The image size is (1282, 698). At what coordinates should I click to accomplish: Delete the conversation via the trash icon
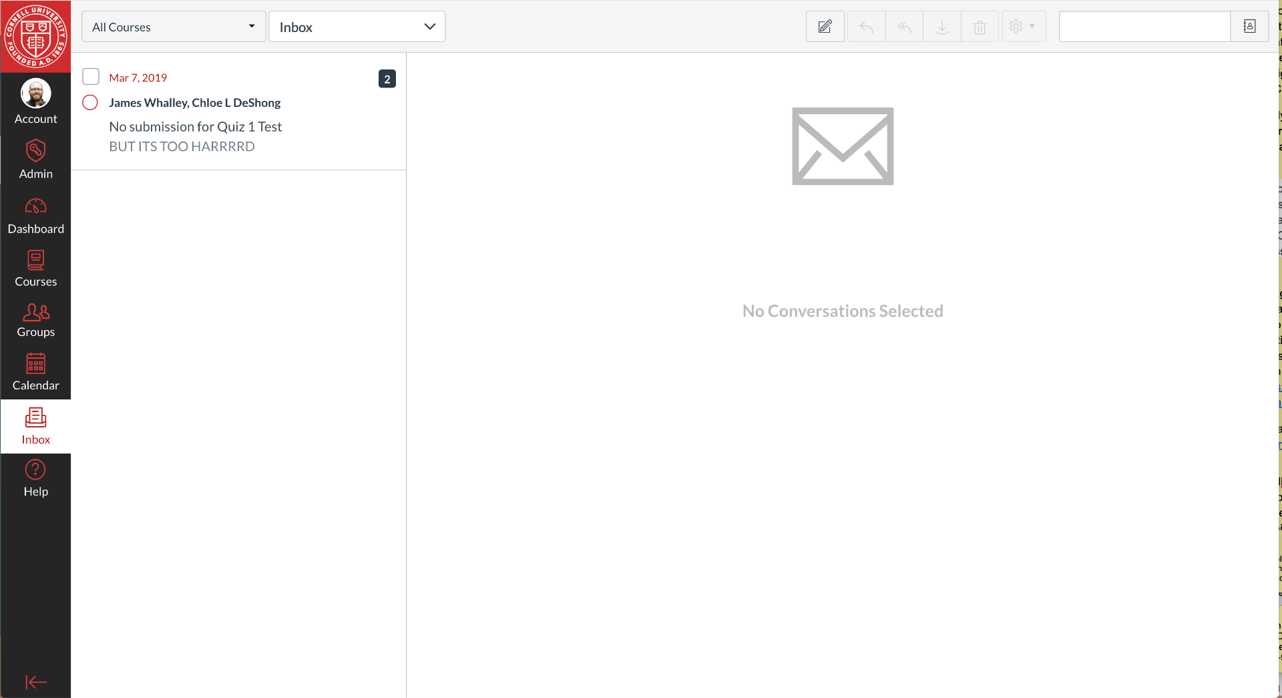click(980, 26)
